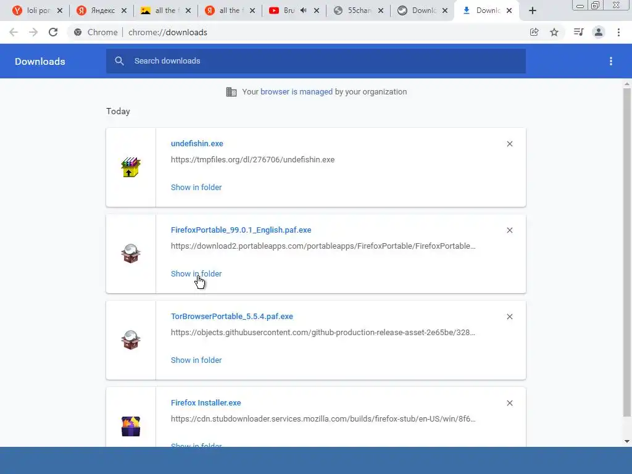Close the active Downloads tab

tap(509, 10)
